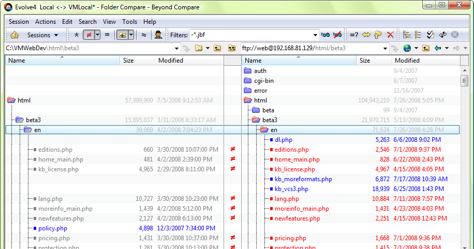Click the right pane scrollbar up arrow
The height and width of the screenshot is (249, 474).
coord(465,70)
